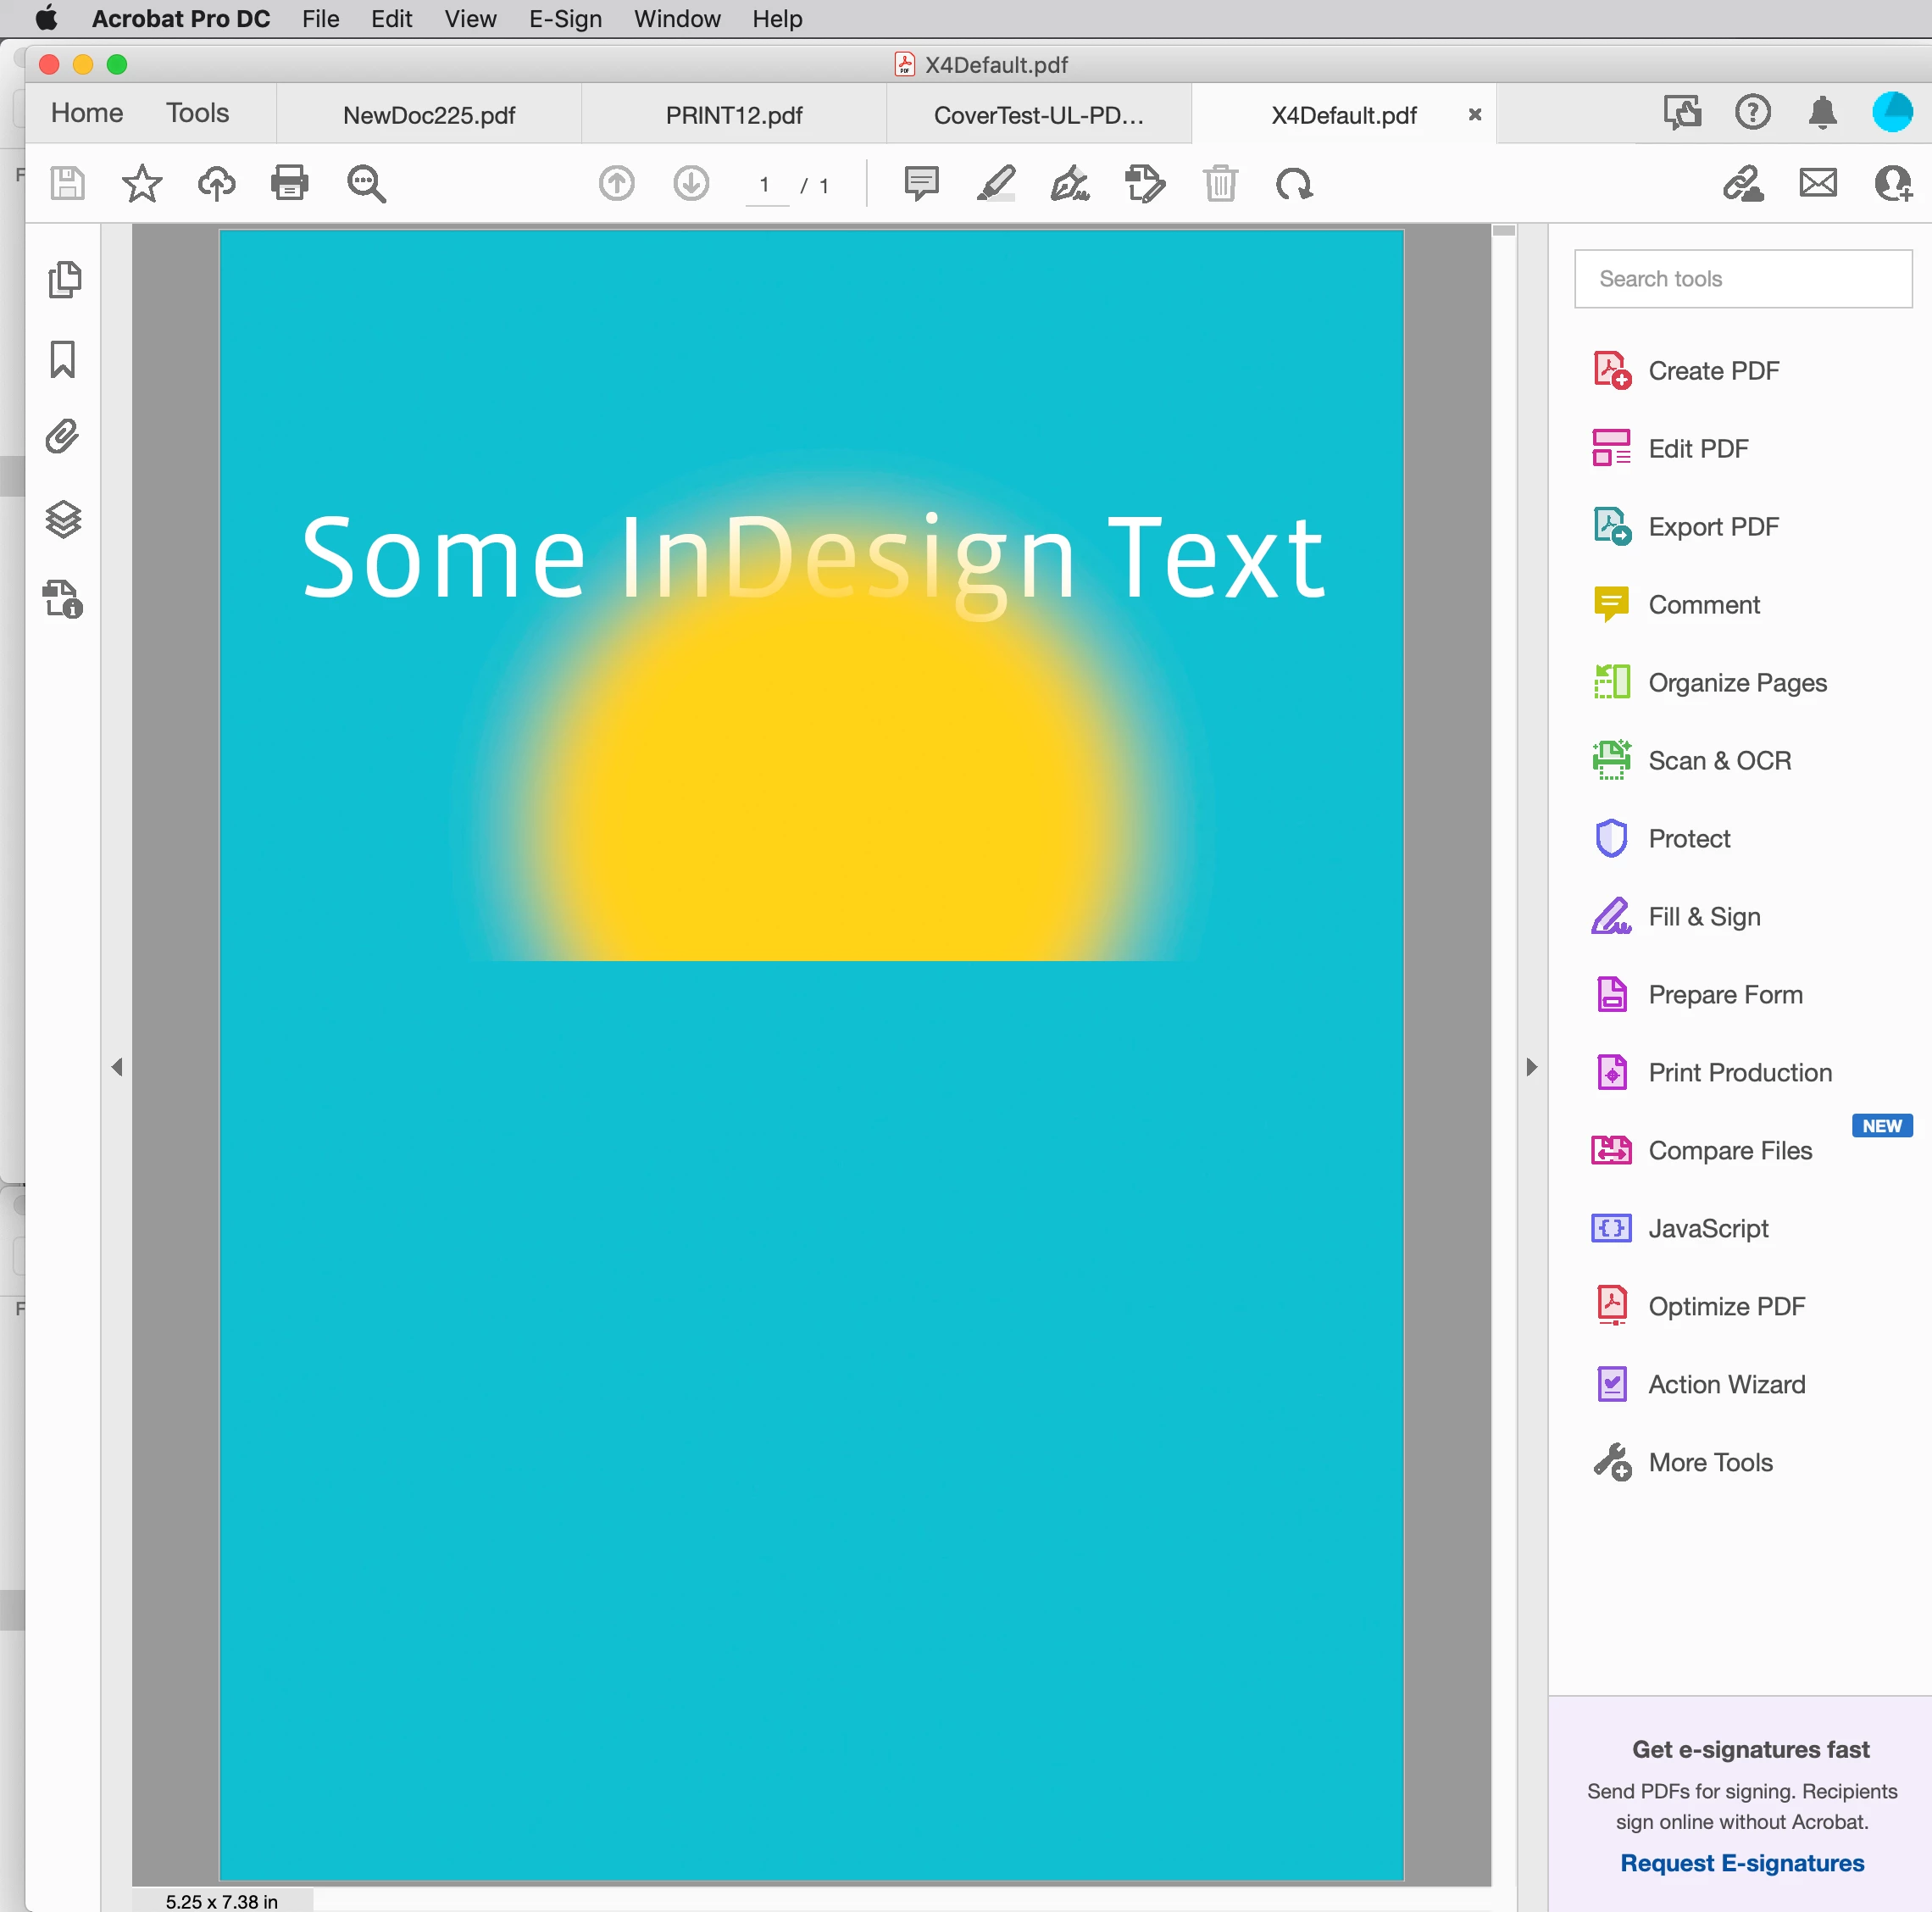The width and height of the screenshot is (1932, 1912).
Task: Open More Tools list
Action: [1709, 1462]
